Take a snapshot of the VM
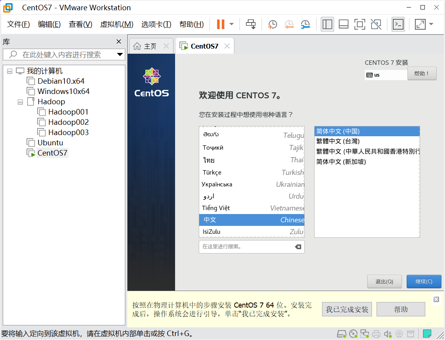This screenshot has height=340, width=445. pos(272,24)
